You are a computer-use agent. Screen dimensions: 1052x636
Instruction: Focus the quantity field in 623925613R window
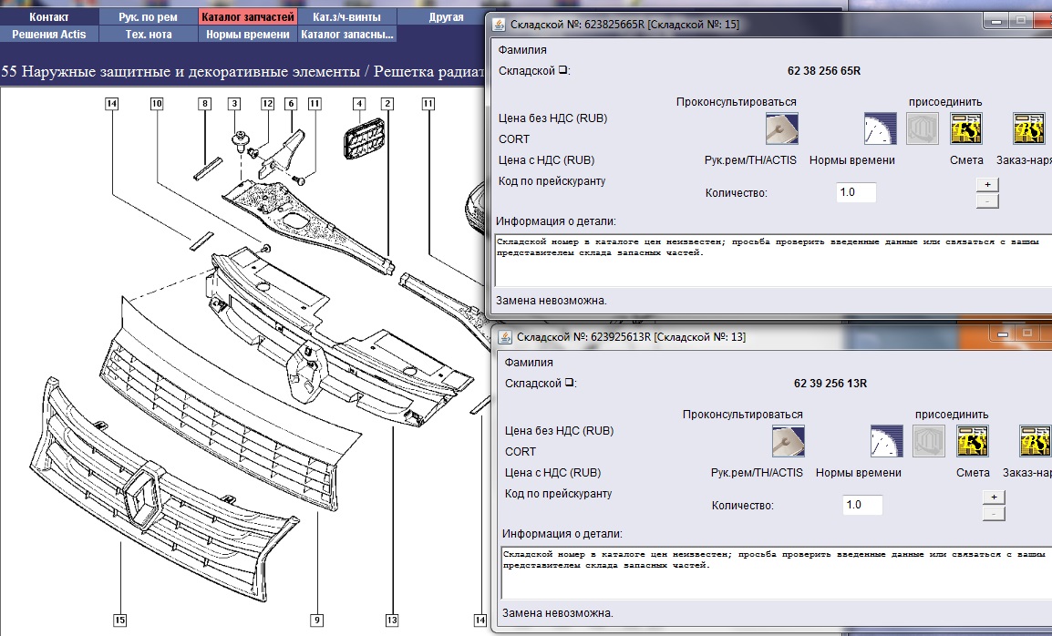coord(861,505)
